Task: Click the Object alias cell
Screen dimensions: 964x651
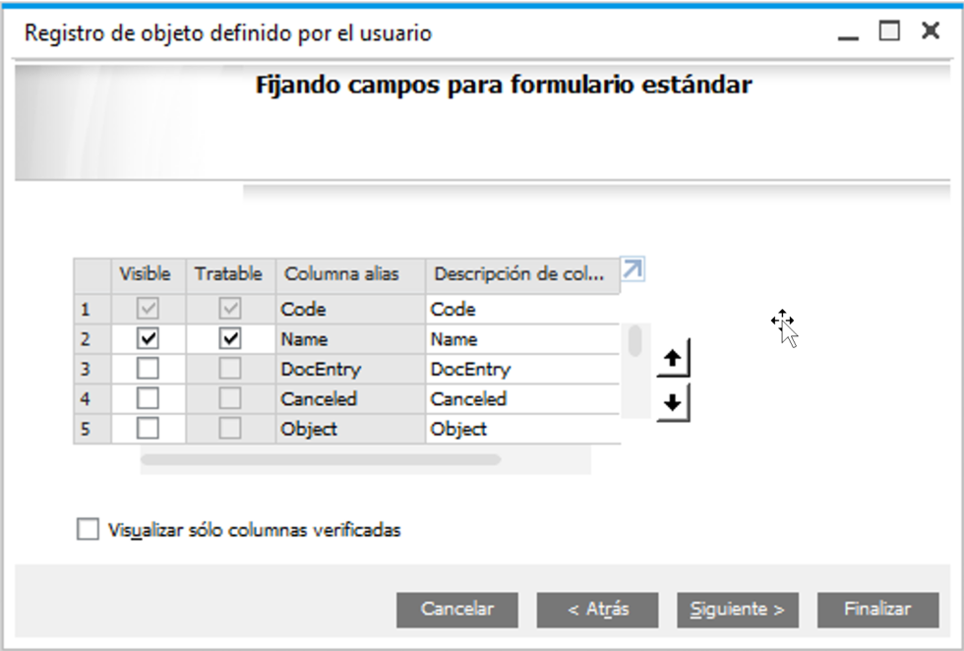Action: coord(350,429)
